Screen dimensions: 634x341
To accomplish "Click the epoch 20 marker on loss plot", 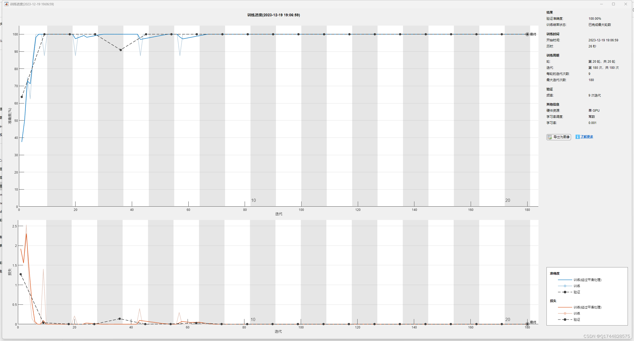I will [508, 319].
